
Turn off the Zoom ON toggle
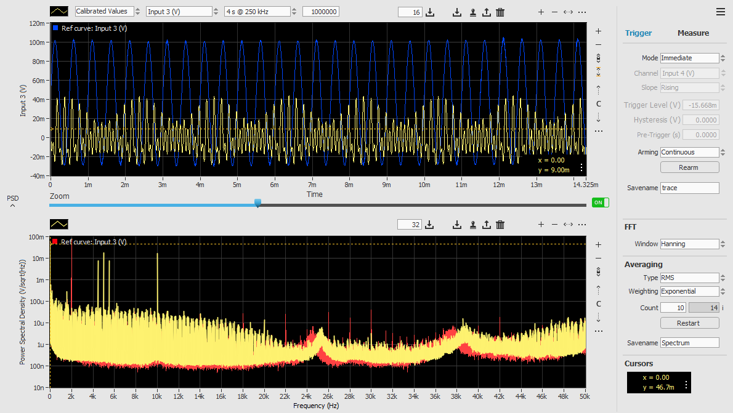(x=599, y=202)
